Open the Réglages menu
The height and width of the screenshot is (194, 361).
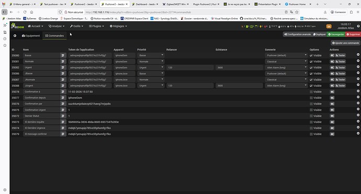click(118, 26)
